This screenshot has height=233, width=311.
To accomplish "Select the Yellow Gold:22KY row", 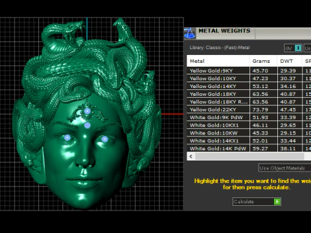I will point(249,109).
